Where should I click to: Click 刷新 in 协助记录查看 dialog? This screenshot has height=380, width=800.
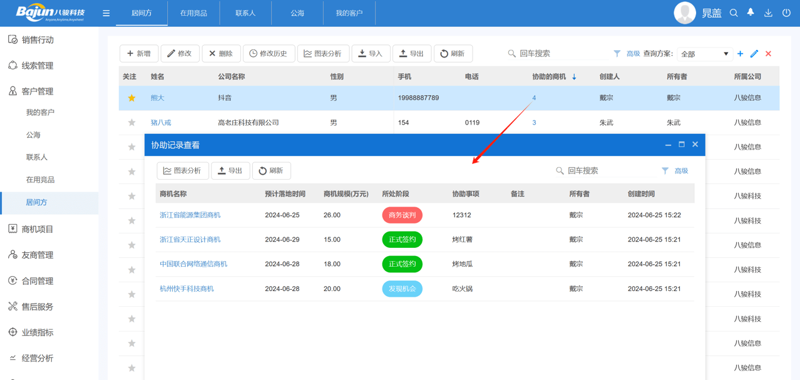pos(272,171)
